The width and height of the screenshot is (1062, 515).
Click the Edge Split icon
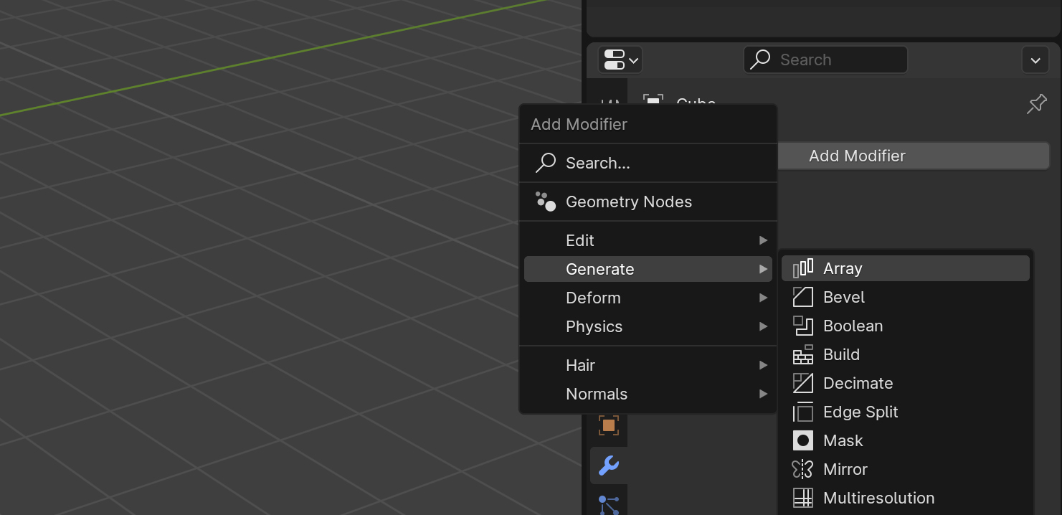(x=802, y=412)
